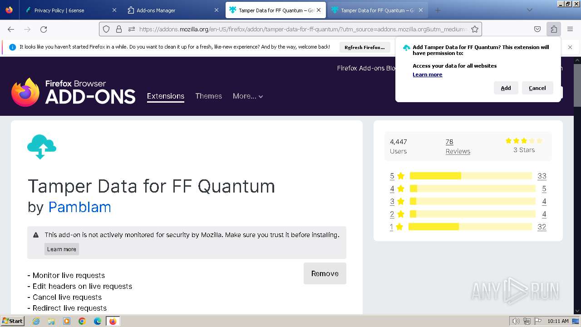This screenshot has width=581, height=327.
Task: Show site security info via padlock
Action: tap(119, 29)
